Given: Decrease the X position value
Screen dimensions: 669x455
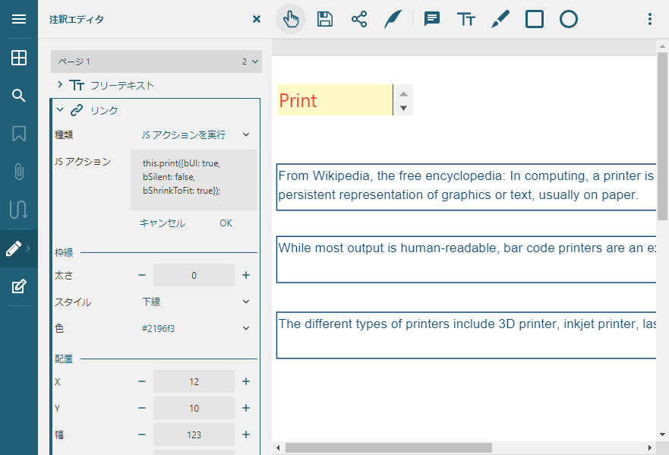Looking at the screenshot, I should tap(142, 381).
